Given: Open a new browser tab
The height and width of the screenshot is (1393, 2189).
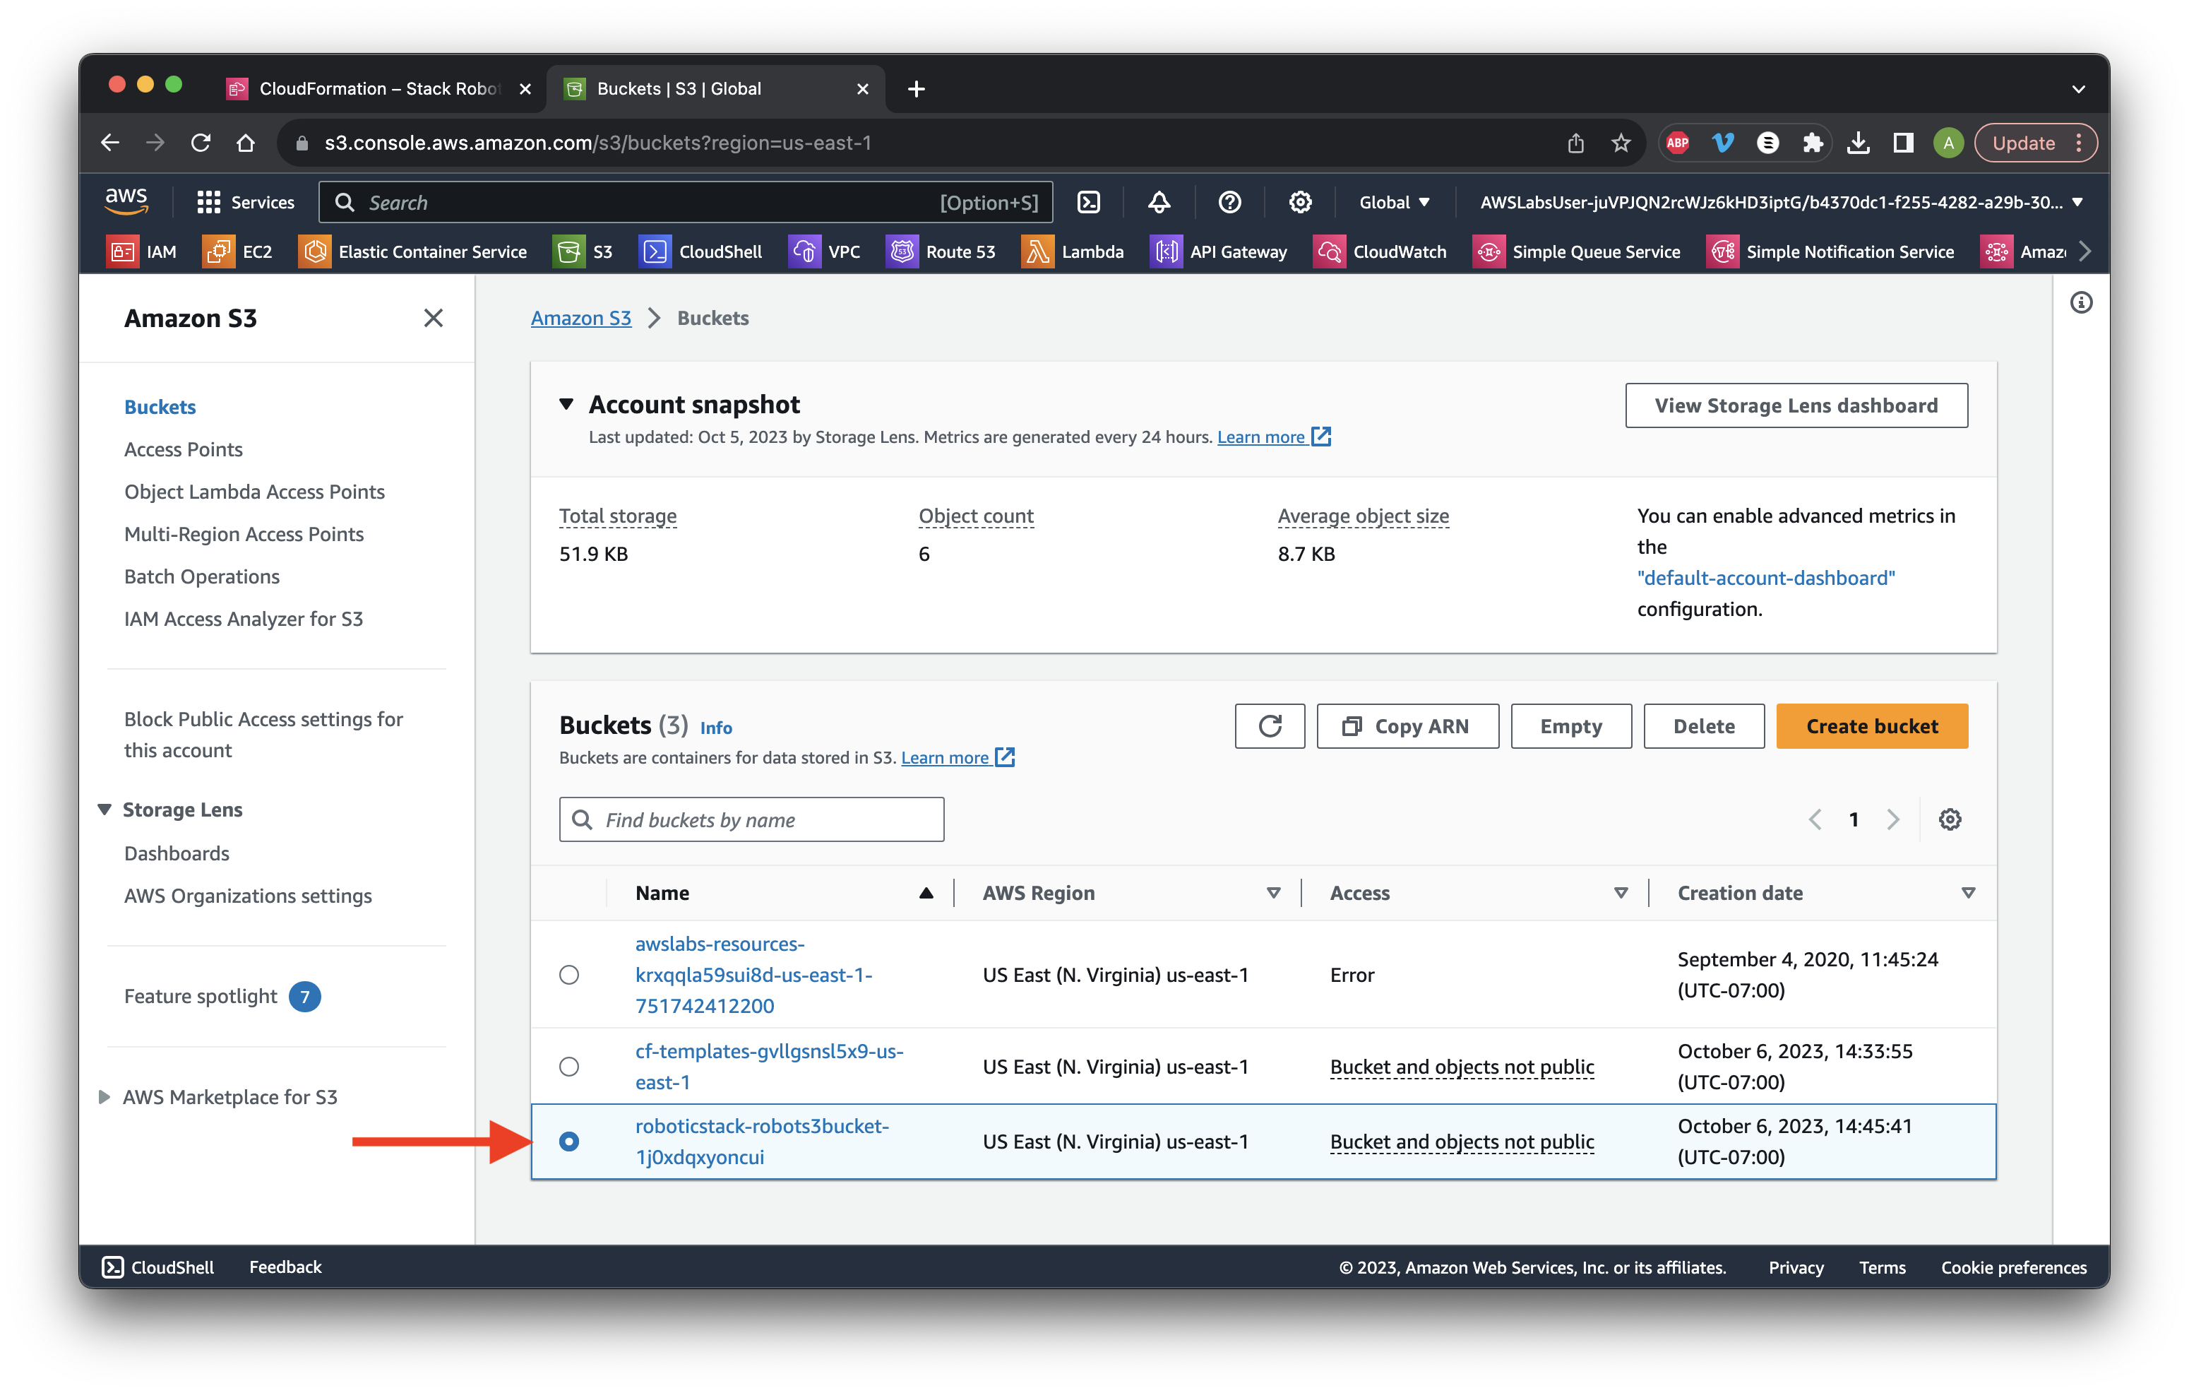Looking at the screenshot, I should pyautogui.click(x=917, y=88).
